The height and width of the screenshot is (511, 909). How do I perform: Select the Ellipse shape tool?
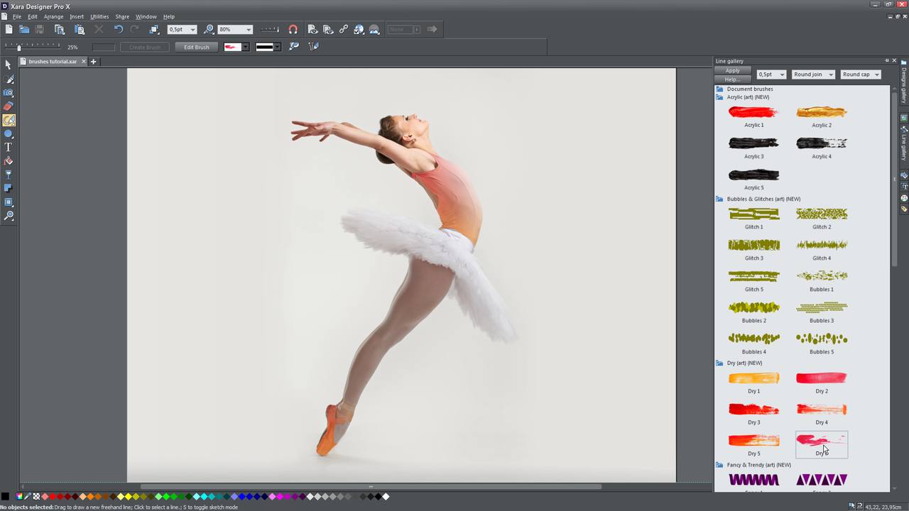point(9,133)
